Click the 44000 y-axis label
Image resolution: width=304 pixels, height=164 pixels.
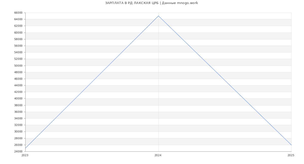18,86
